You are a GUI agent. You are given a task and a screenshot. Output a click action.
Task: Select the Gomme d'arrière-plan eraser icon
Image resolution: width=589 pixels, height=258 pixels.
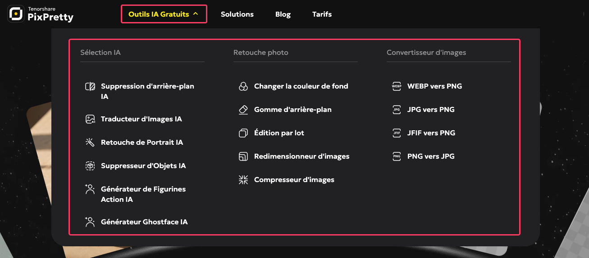(243, 110)
